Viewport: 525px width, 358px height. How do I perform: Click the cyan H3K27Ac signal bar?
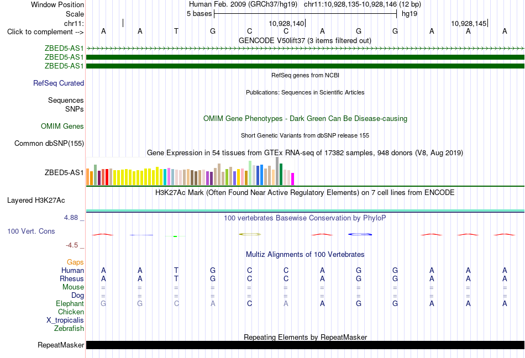click(305, 210)
